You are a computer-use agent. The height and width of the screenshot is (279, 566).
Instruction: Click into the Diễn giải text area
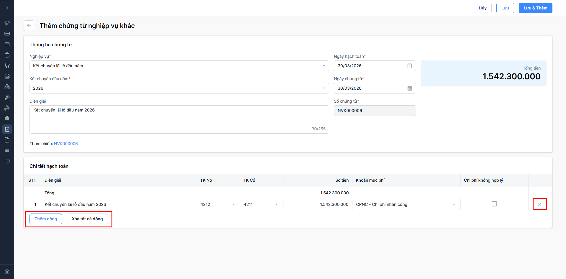pyautogui.click(x=179, y=119)
